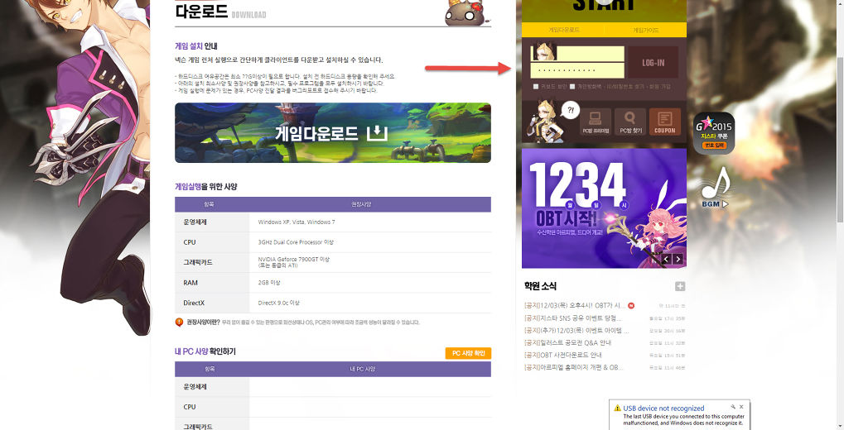Click the large 게임다운로드 download banner
Viewport: 844px width, 430px height.
pos(332,132)
